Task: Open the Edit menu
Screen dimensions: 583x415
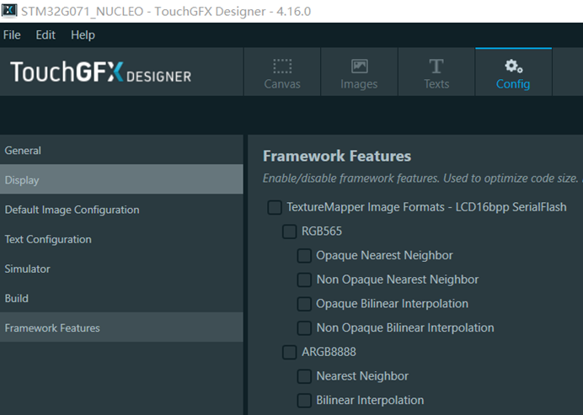Action: tap(45, 35)
